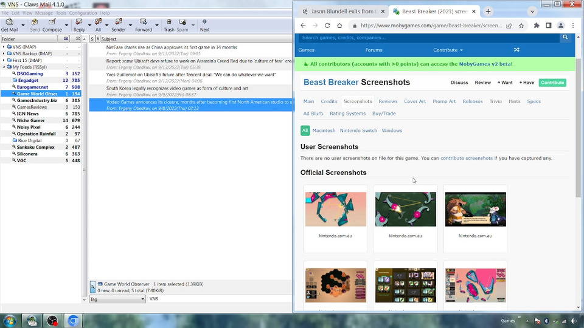This screenshot has width=584, height=328.
Task: Expand the VNS Backup (IMAP) folder
Action: (x=4, y=53)
